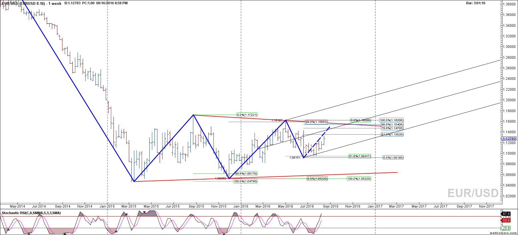Select the 88.6%(1.15406) Fibonacci label
The height and width of the screenshot is (235, 518).
click(392, 124)
